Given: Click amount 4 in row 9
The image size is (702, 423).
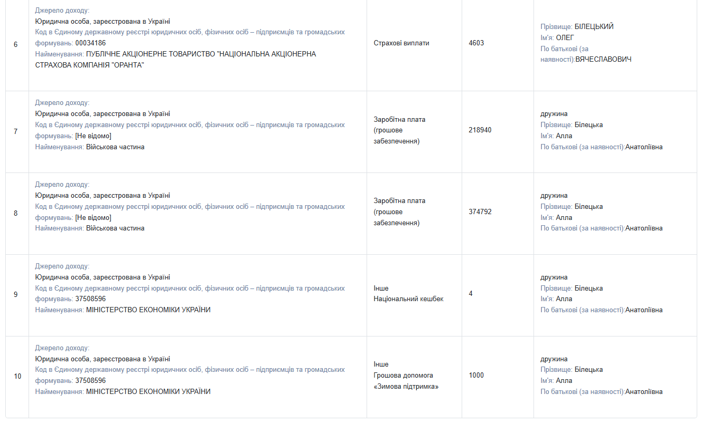Looking at the screenshot, I should click(x=471, y=294).
